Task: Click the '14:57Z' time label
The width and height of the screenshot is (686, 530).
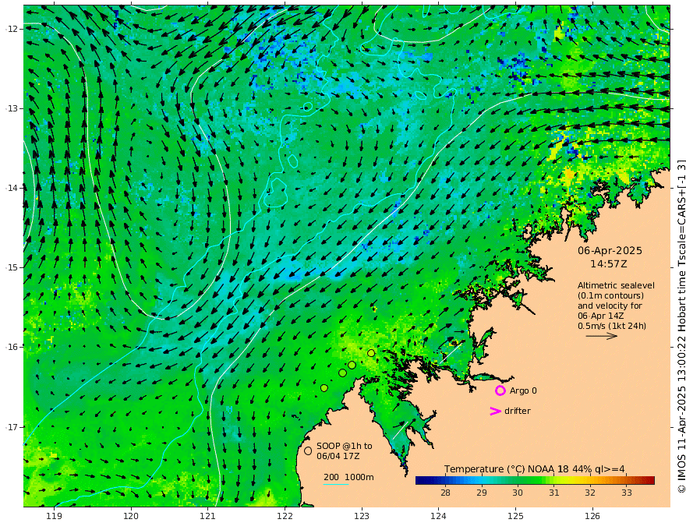Action: tap(609, 264)
